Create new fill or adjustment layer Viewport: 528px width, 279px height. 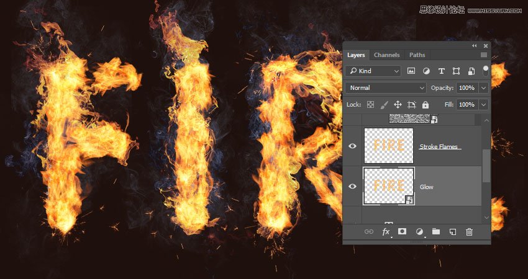(419, 232)
